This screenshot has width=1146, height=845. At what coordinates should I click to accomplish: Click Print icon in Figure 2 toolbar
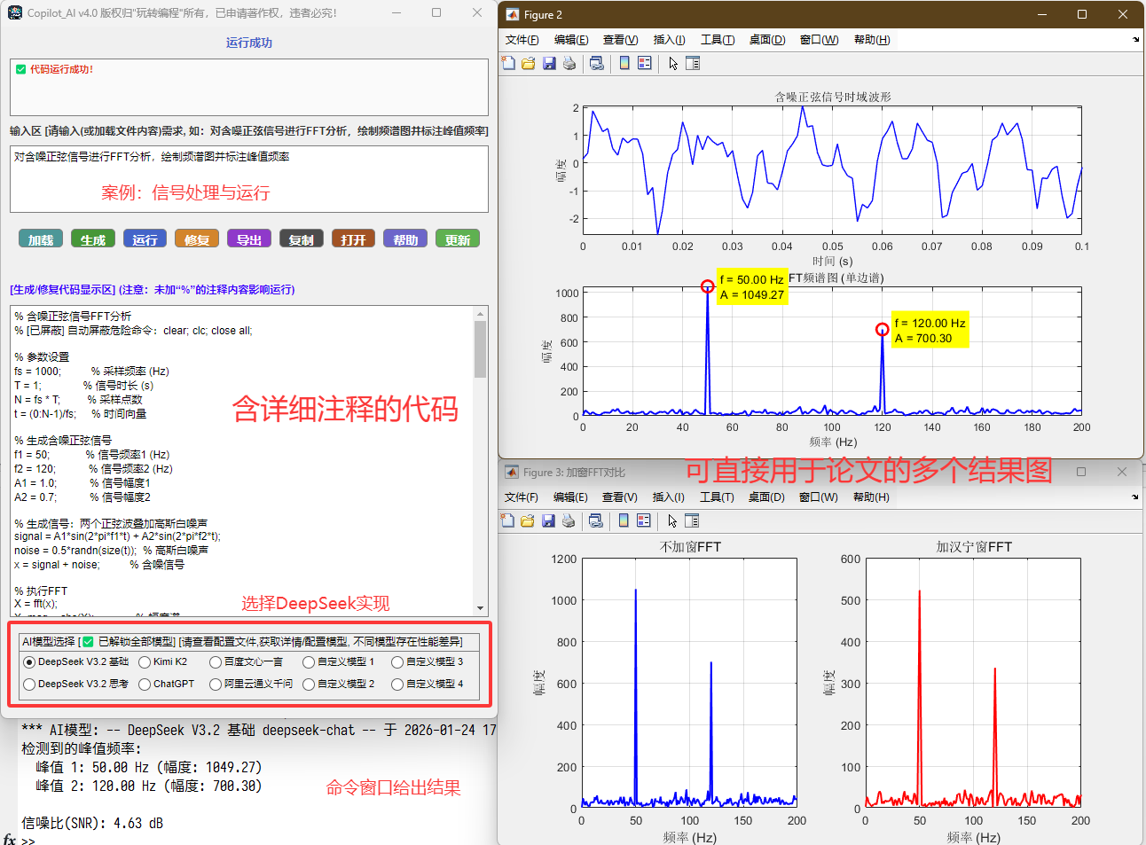tap(569, 63)
